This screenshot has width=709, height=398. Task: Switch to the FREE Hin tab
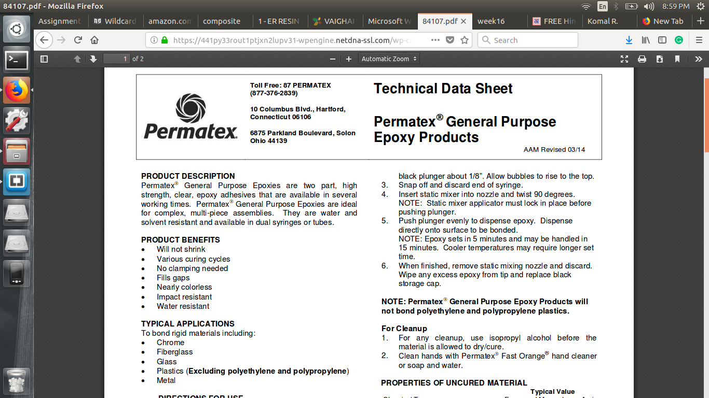554,21
